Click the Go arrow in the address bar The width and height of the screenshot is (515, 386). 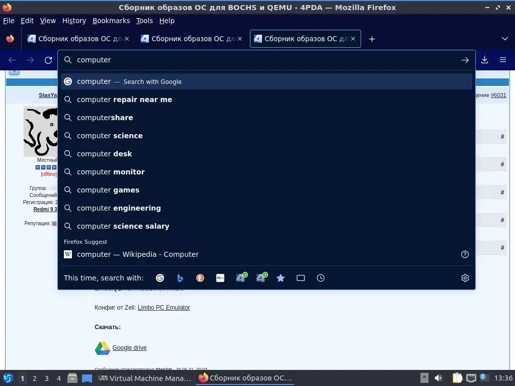coord(465,60)
